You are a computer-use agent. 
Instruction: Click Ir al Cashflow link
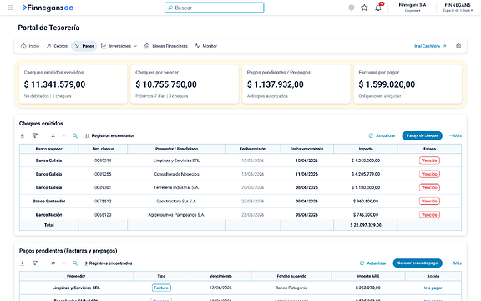430,46
